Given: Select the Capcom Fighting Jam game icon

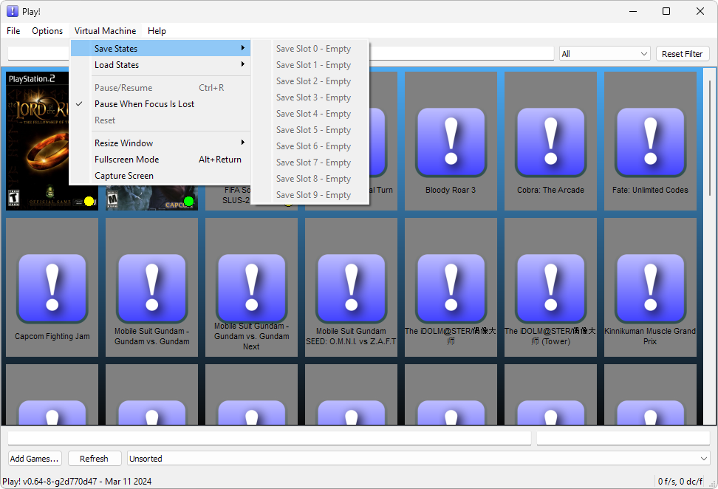Looking at the screenshot, I should click(52, 289).
